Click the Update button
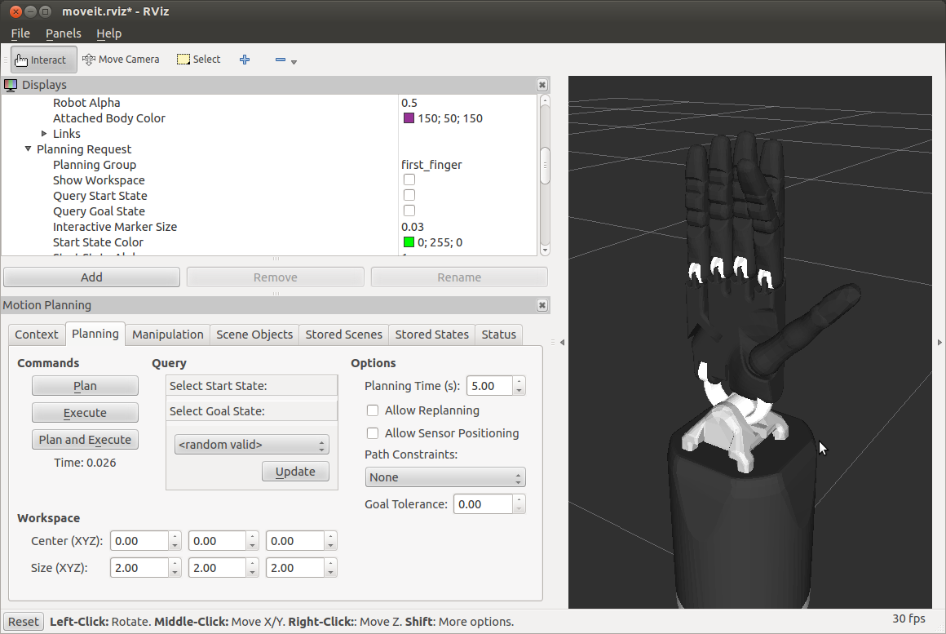The height and width of the screenshot is (634, 946). click(295, 472)
